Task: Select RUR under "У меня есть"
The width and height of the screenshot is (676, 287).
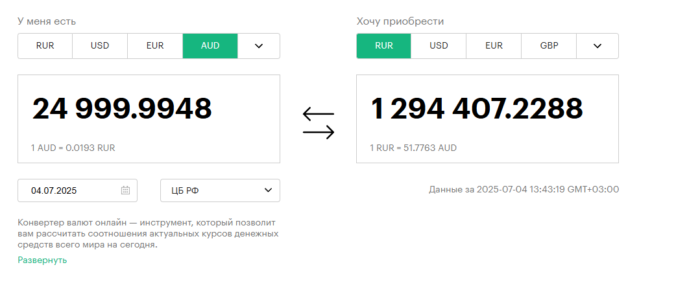Action: [45, 45]
